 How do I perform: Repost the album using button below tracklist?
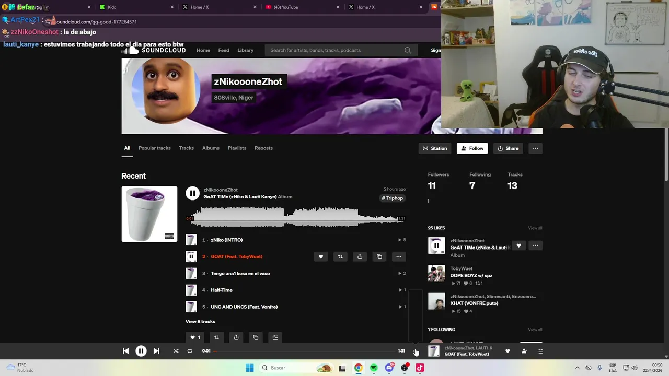(x=216, y=337)
